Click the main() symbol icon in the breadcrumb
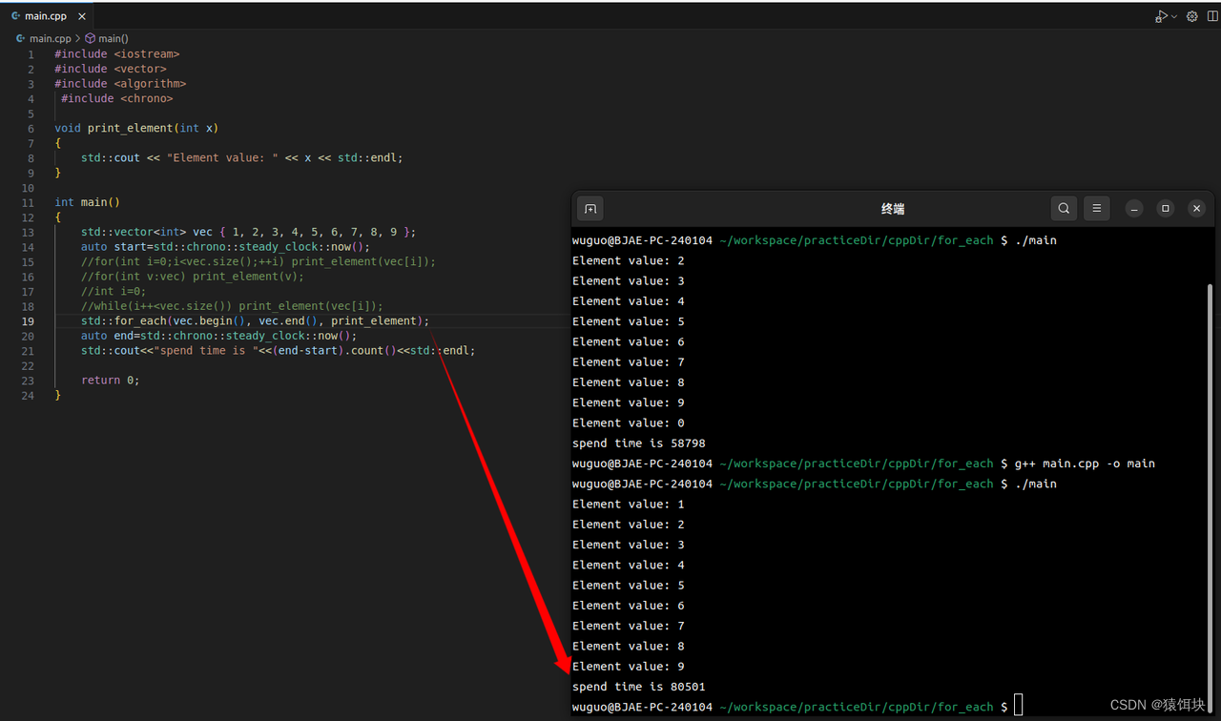Image resolution: width=1221 pixels, height=721 pixels. coord(91,38)
